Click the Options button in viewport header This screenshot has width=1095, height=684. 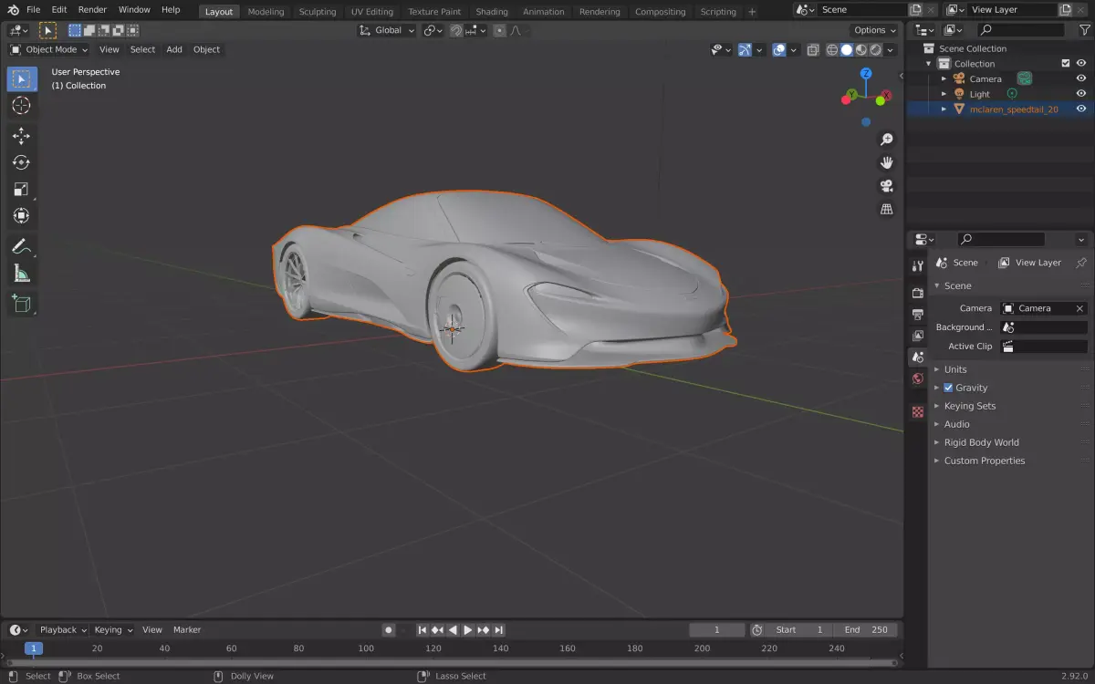[x=874, y=30]
